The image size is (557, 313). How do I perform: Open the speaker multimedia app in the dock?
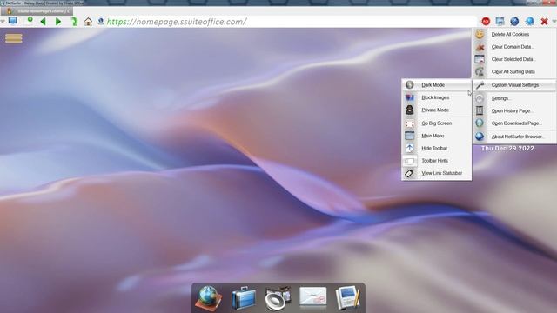point(278,298)
